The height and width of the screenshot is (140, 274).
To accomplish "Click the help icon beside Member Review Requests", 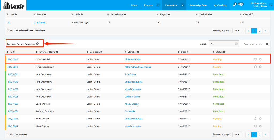I will (x=37, y=44).
